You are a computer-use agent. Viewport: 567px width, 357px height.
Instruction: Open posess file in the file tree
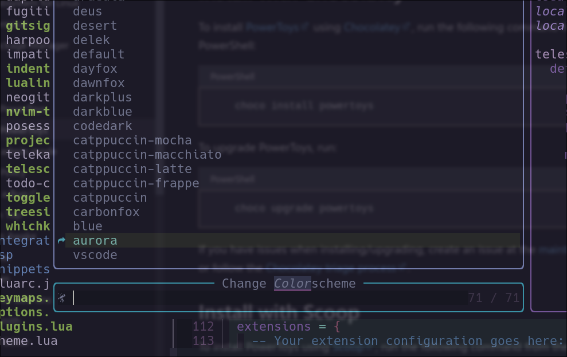28,126
